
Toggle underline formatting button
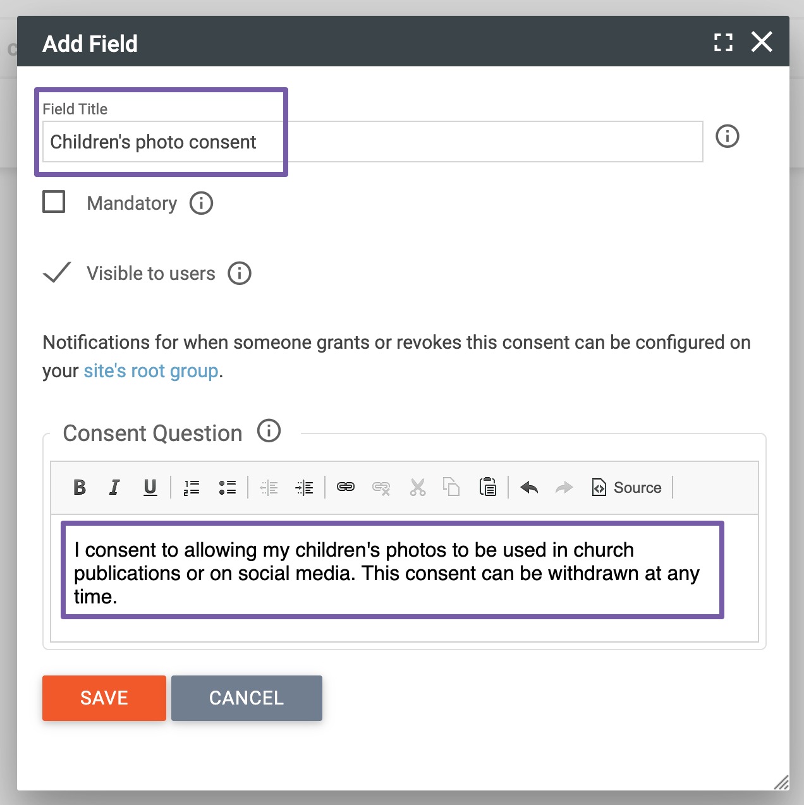pyautogui.click(x=150, y=487)
